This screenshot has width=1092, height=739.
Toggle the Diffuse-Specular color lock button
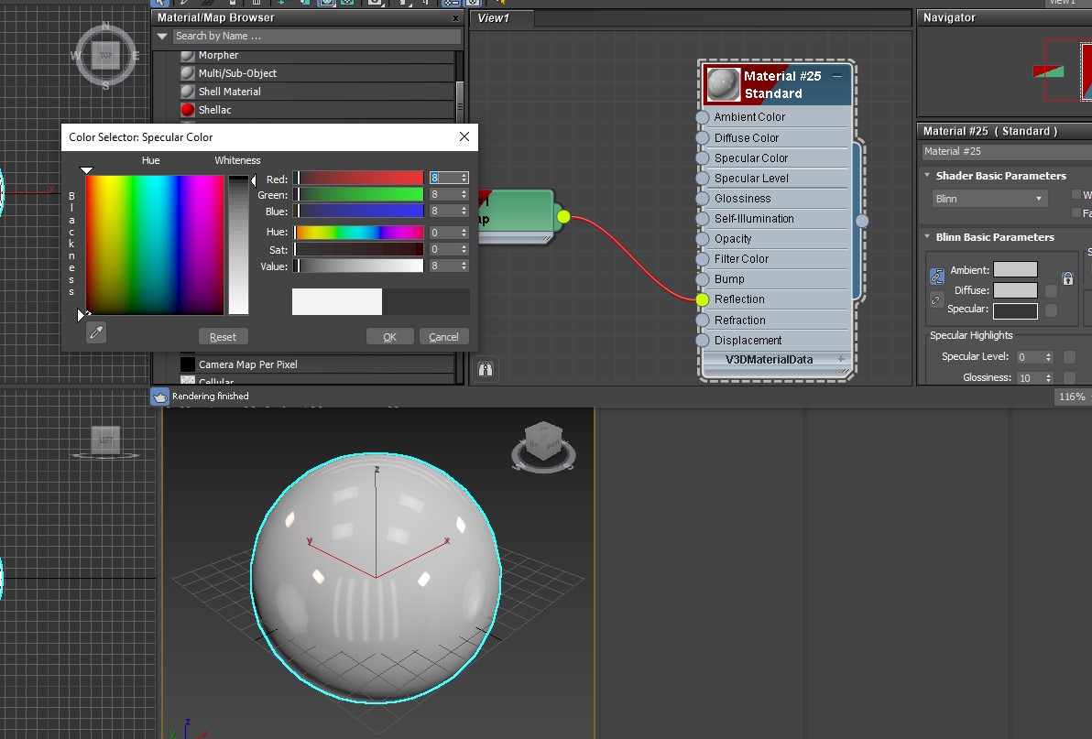click(936, 300)
